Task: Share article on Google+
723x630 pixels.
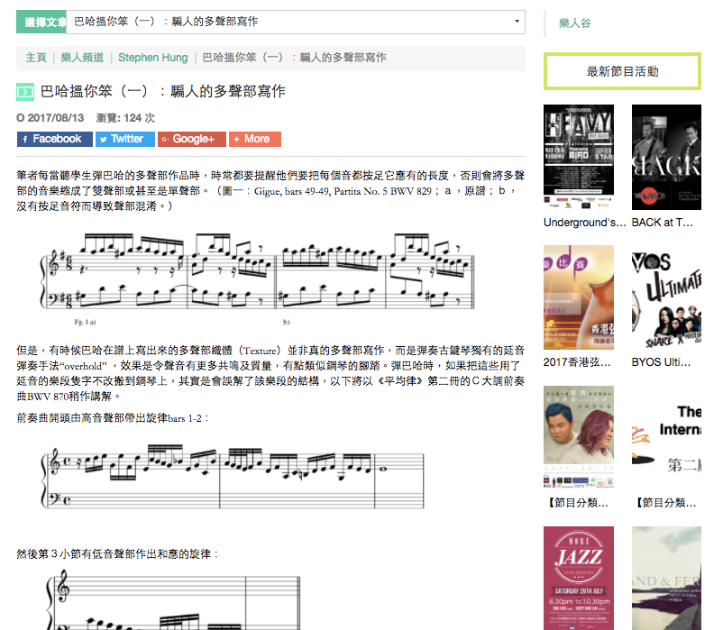Action: 191,139
